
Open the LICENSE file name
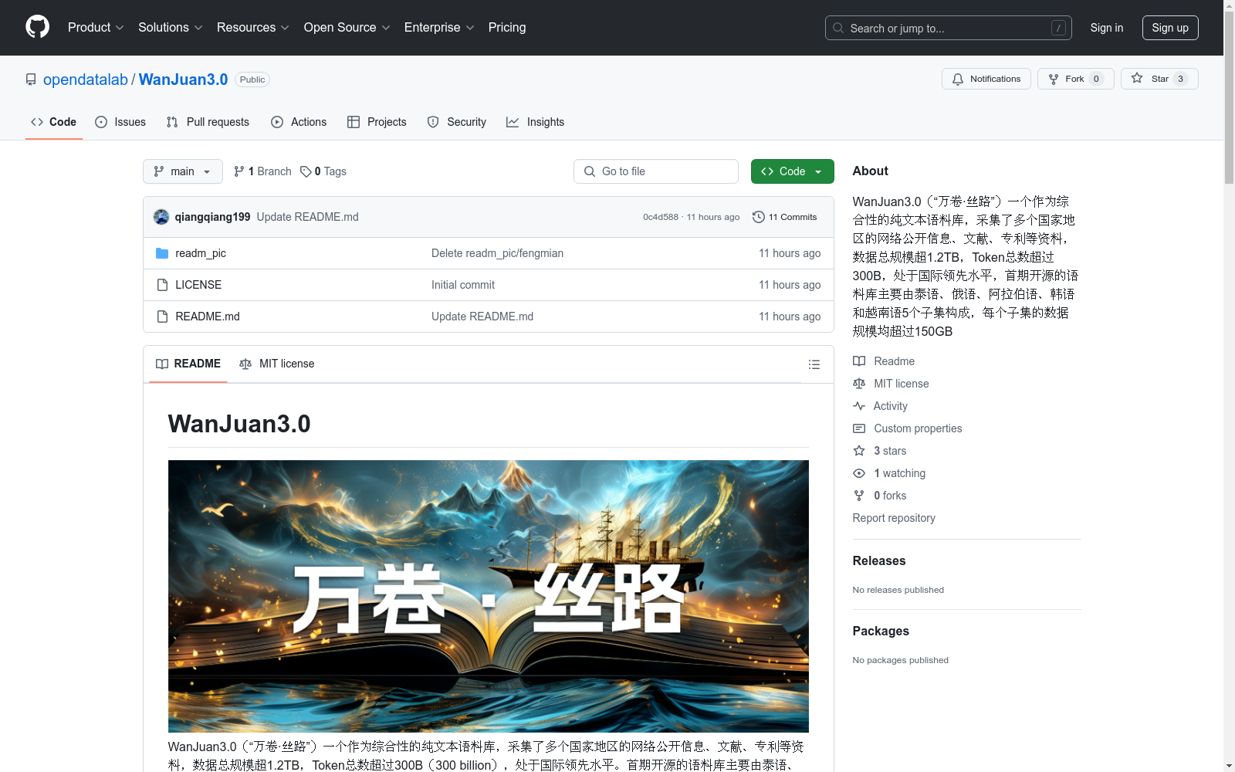198,285
